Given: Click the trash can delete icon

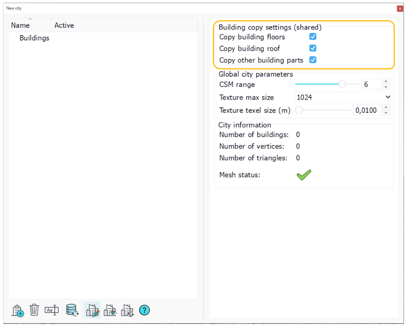Looking at the screenshot, I should (x=34, y=310).
